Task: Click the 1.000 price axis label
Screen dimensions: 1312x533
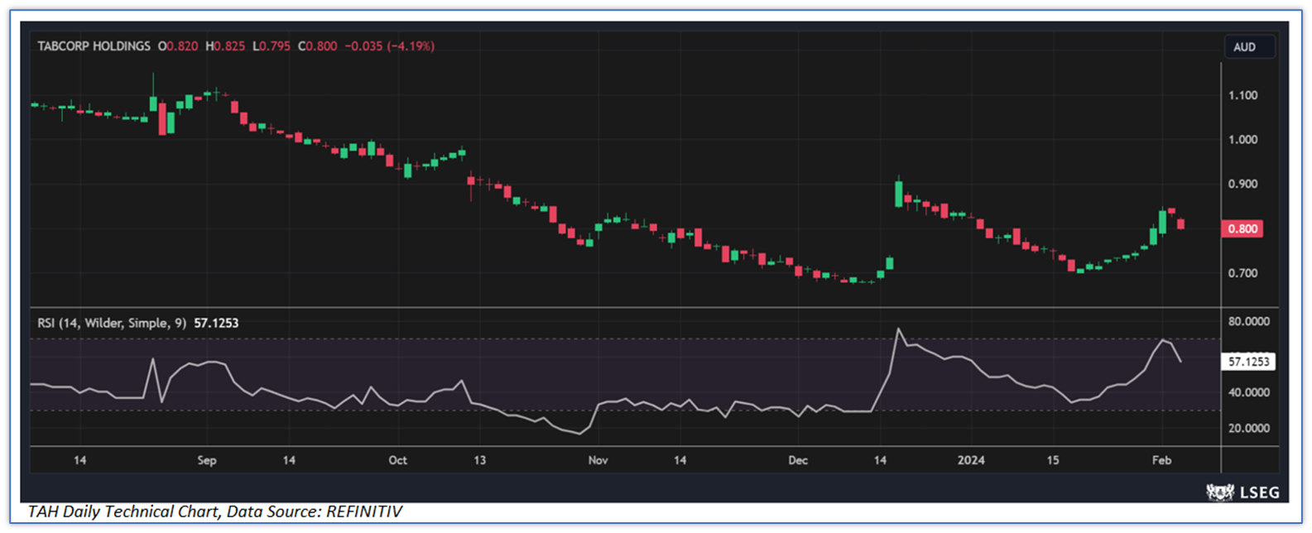Action: (x=1242, y=139)
